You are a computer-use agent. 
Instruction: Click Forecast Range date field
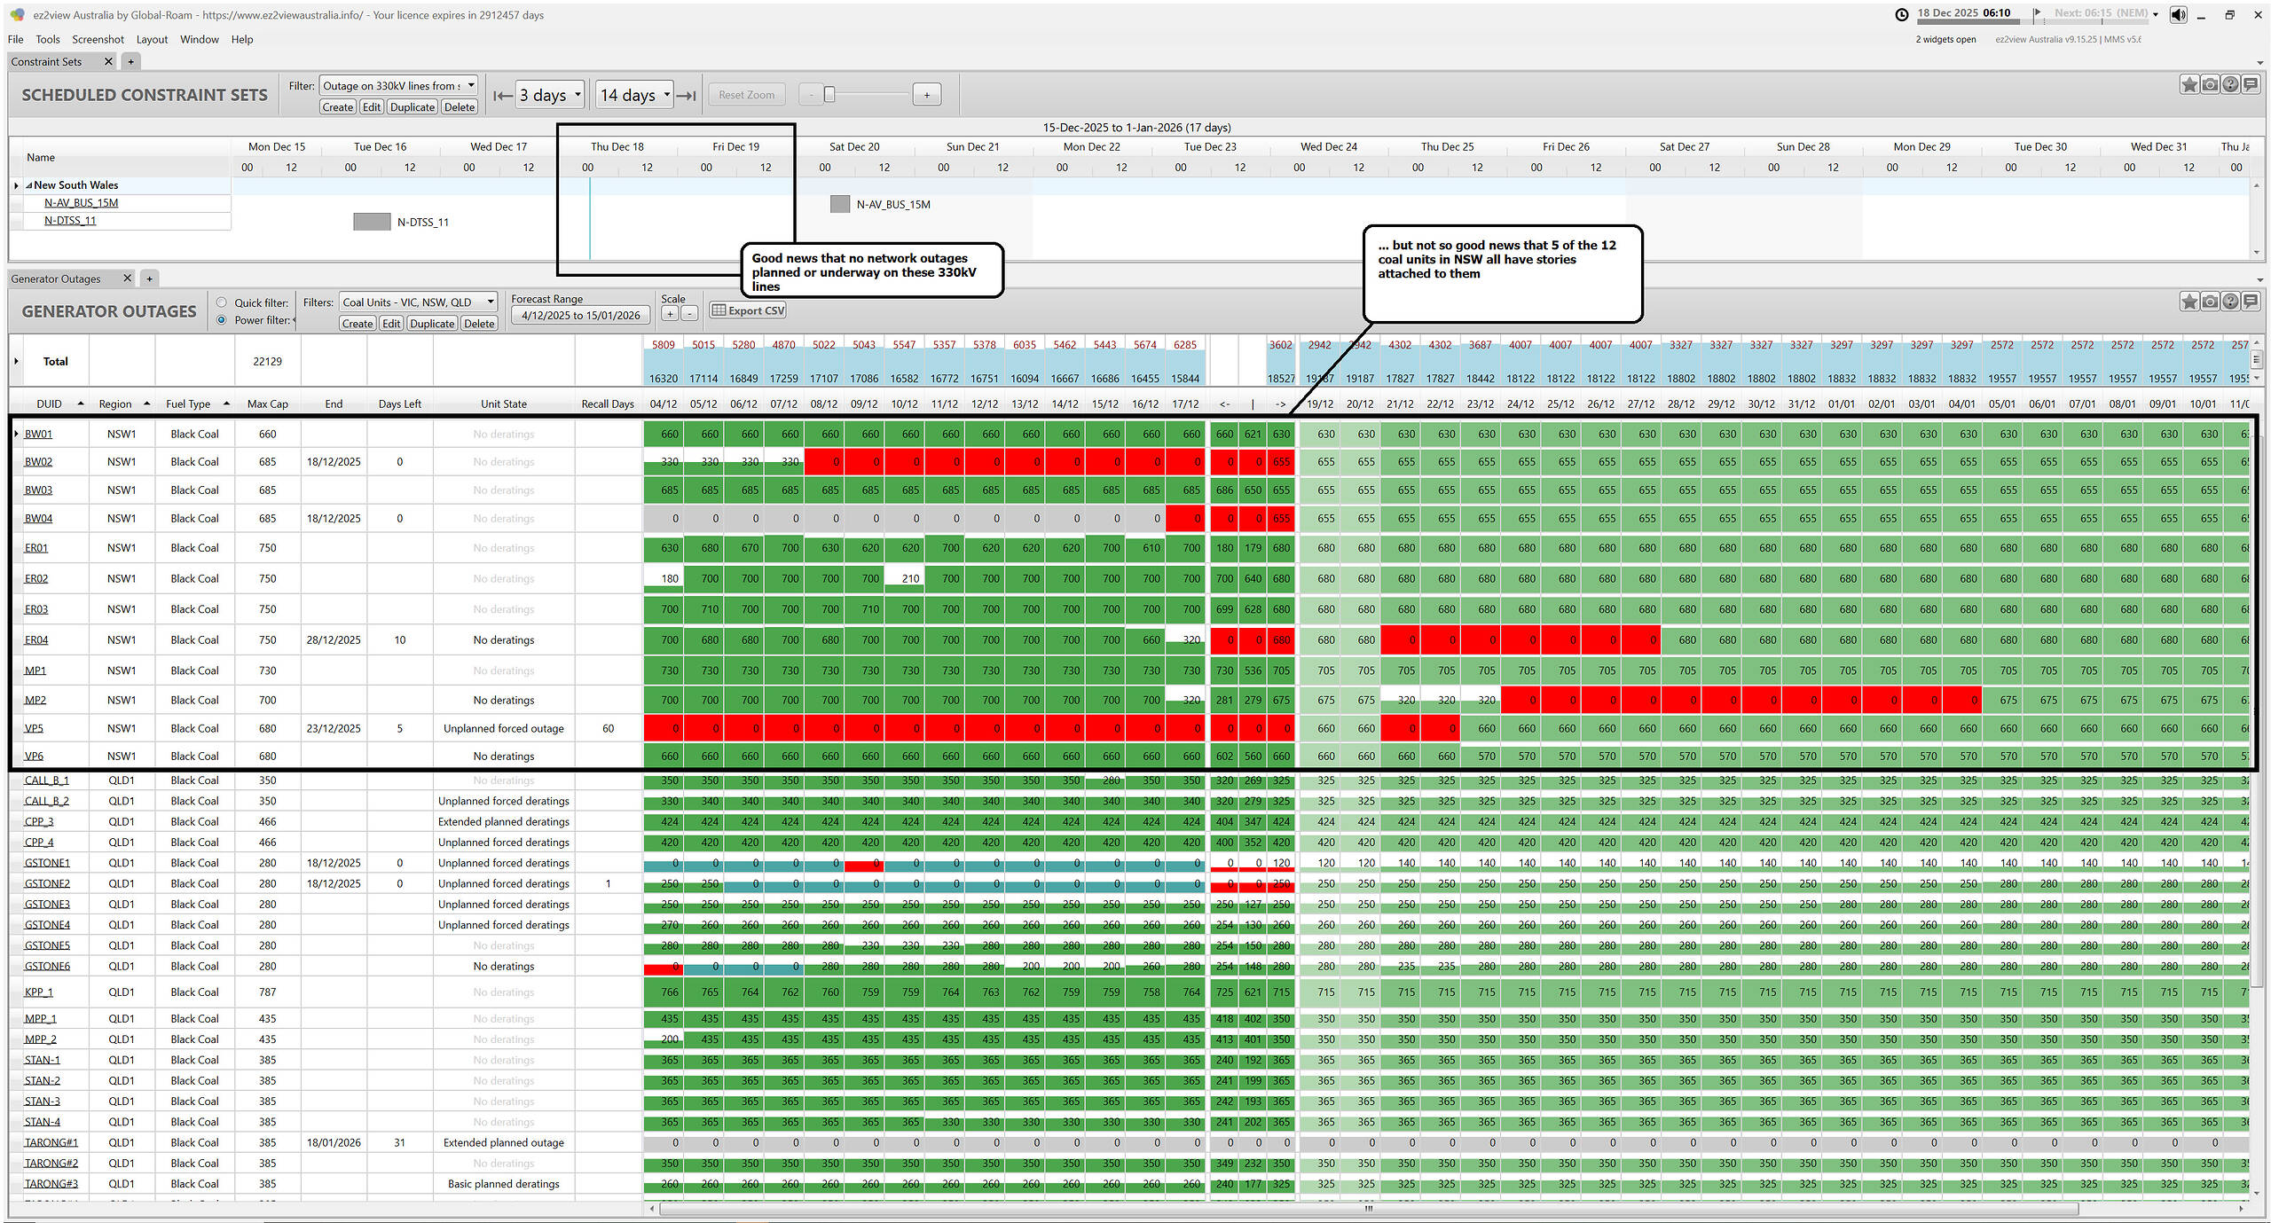pyautogui.click(x=580, y=315)
